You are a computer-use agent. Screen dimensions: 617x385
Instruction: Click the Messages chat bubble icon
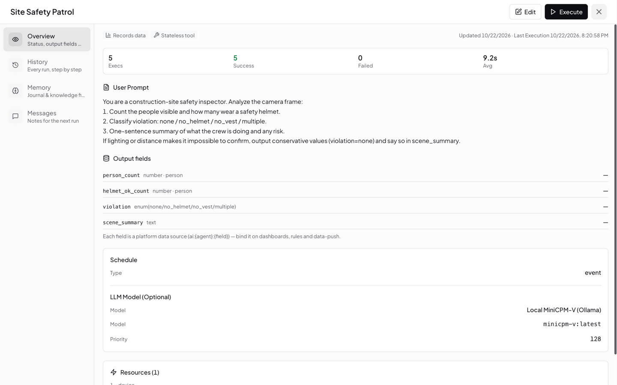[x=15, y=116]
